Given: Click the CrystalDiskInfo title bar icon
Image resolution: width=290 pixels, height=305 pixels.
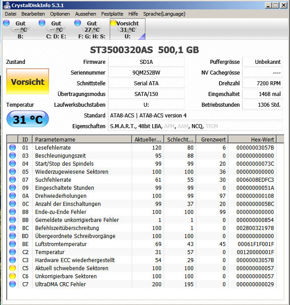Looking at the screenshot, I should (x=5, y=5).
